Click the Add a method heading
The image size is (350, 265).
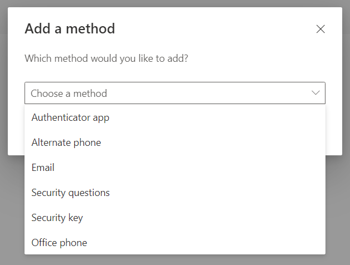[70, 28]
